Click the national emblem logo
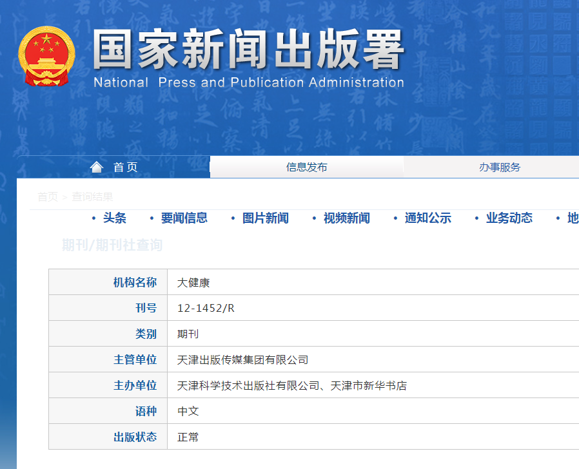The image size is (579, 469). [x=46, y=56]
